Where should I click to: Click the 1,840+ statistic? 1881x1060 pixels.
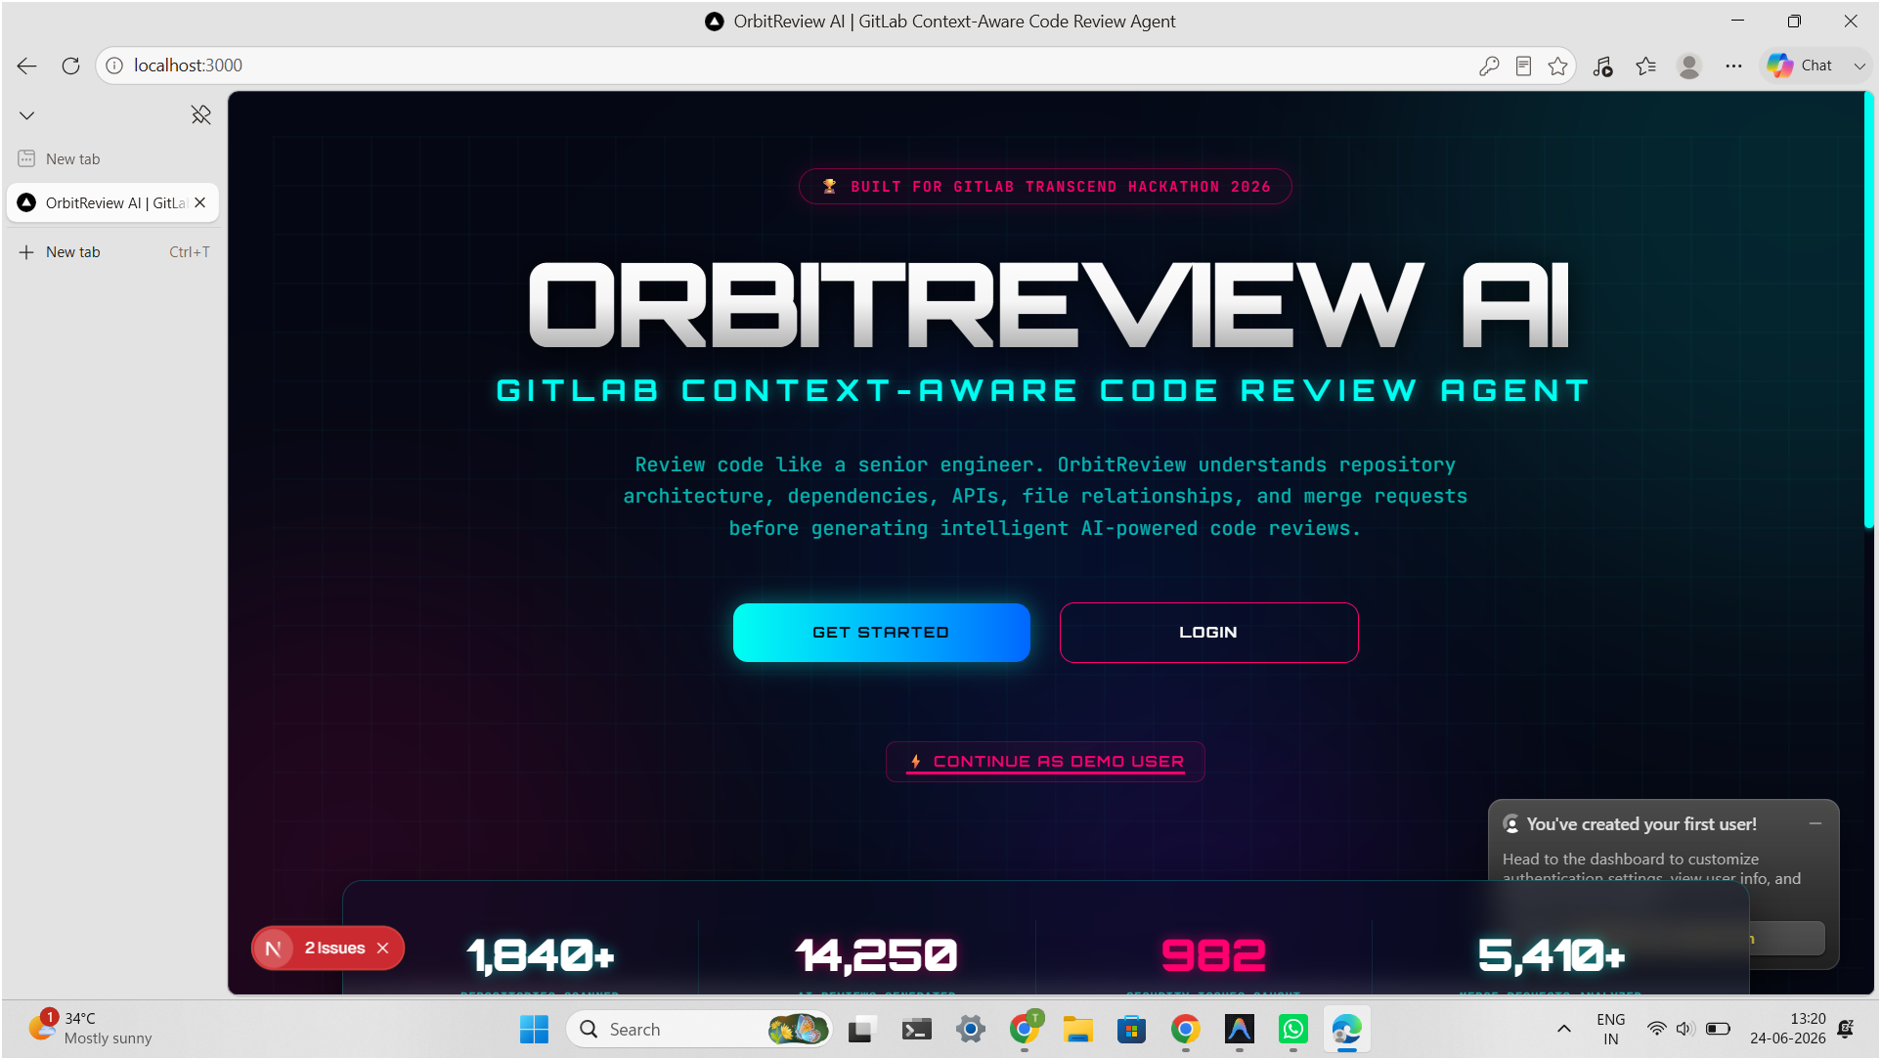[x=540, y=955]
